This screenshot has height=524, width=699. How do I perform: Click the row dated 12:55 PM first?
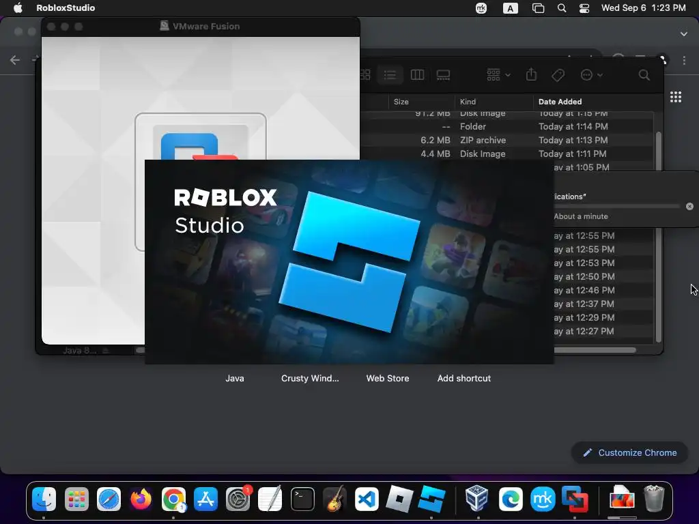(603, 235)
